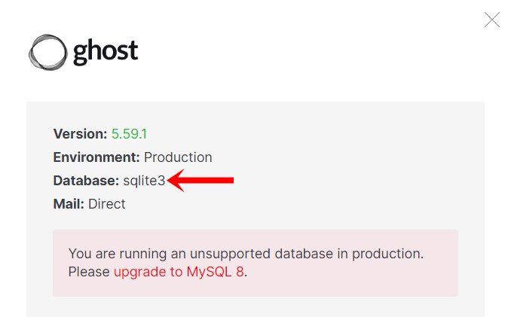Click the green version number 5.59.1
The image size is (511, 317).
130,134
